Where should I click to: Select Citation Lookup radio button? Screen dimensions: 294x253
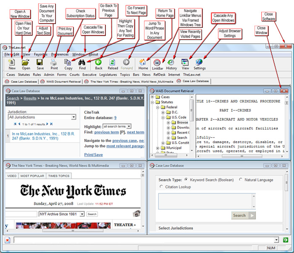coord(161,186)
